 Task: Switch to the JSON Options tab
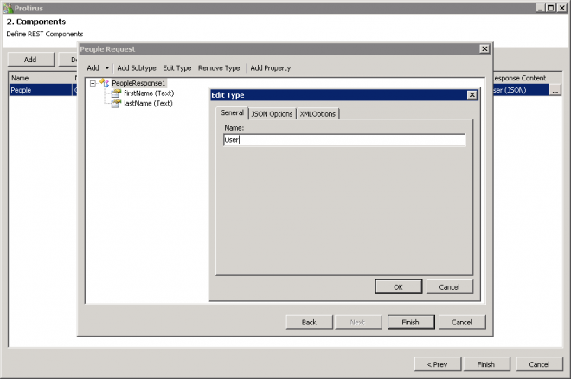(272, 114)
